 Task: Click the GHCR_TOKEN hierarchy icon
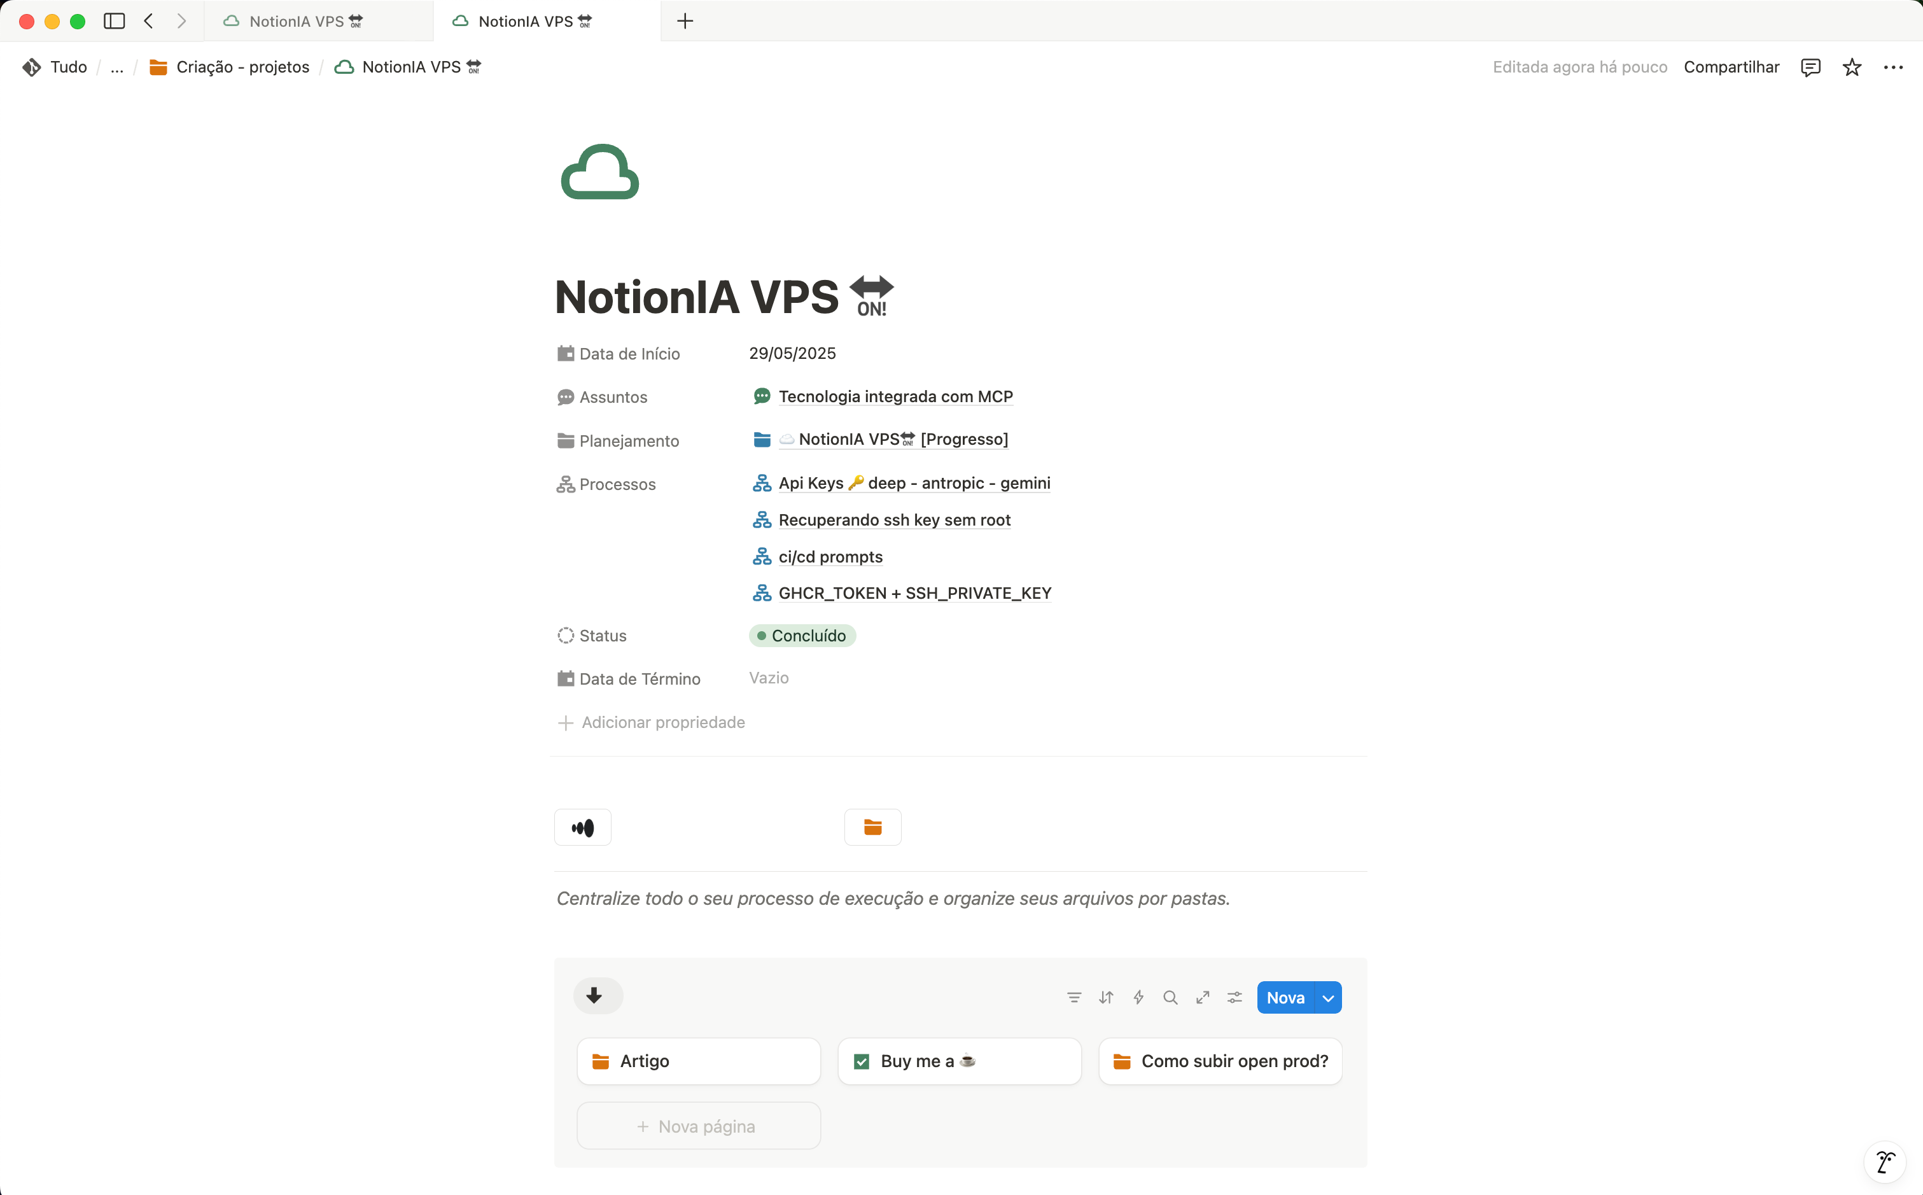pyautogui.click(x=762, y=593)
